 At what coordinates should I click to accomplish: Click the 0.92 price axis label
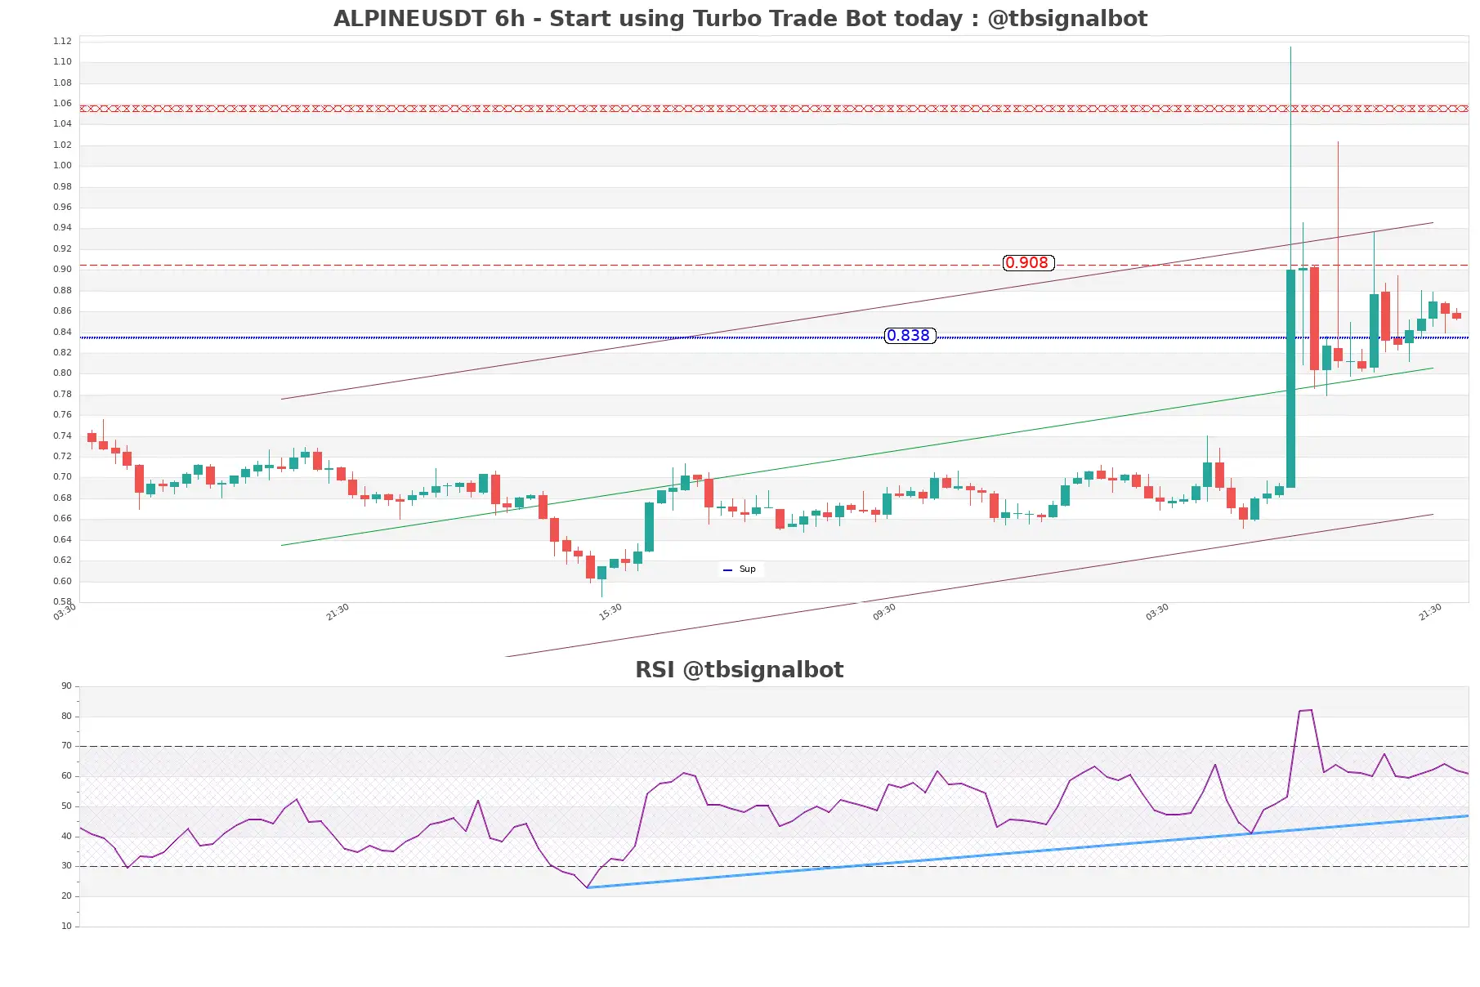click(x=62, y=248)
